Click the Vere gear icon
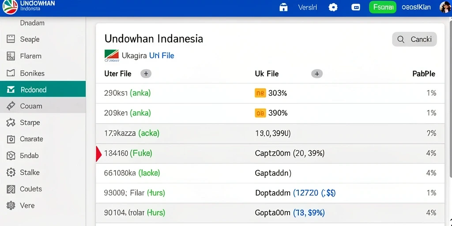452x226 pixels. point(11,206)
